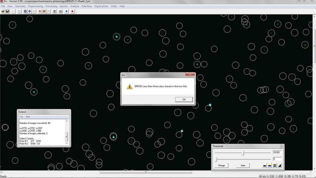Click the horizontal scrollbar left arrow
The height and width of the screenshot is (178, 316).
click(2, 172)
